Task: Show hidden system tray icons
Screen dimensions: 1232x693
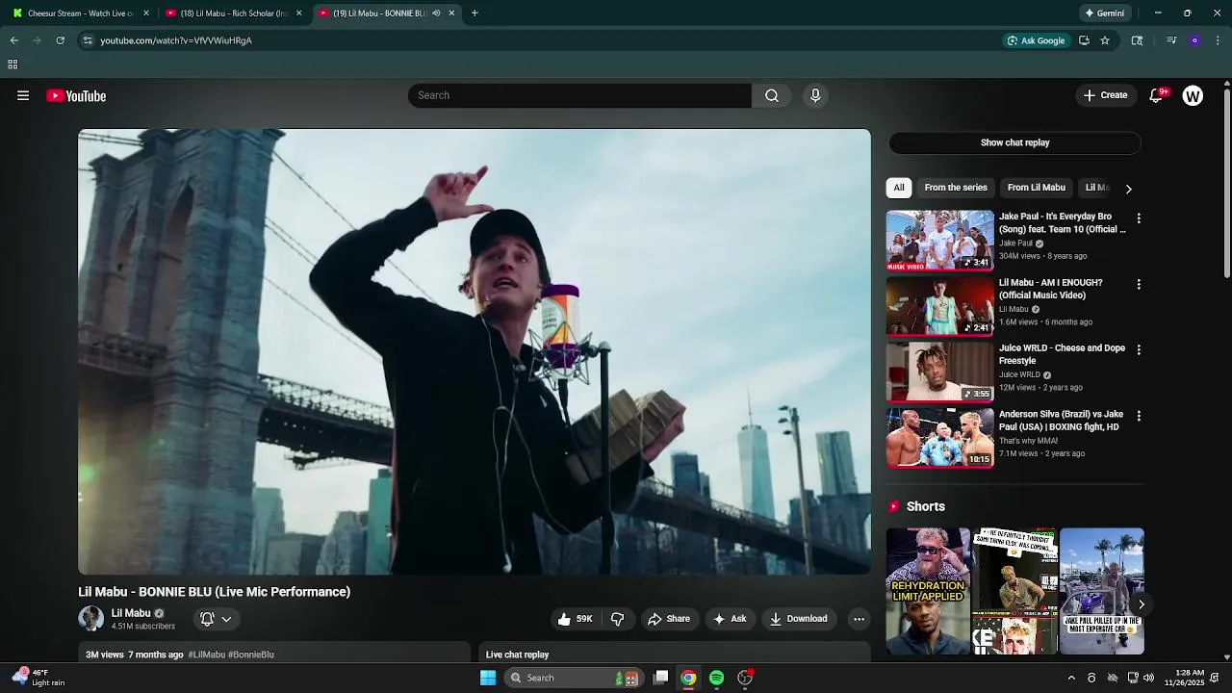Action: point(1071,678)
